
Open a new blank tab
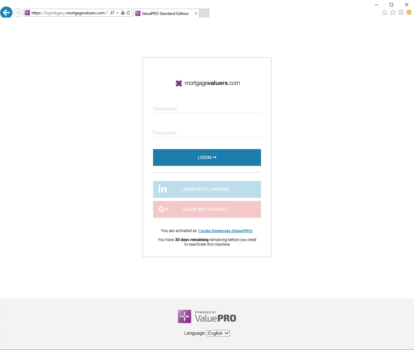point(204,14)
